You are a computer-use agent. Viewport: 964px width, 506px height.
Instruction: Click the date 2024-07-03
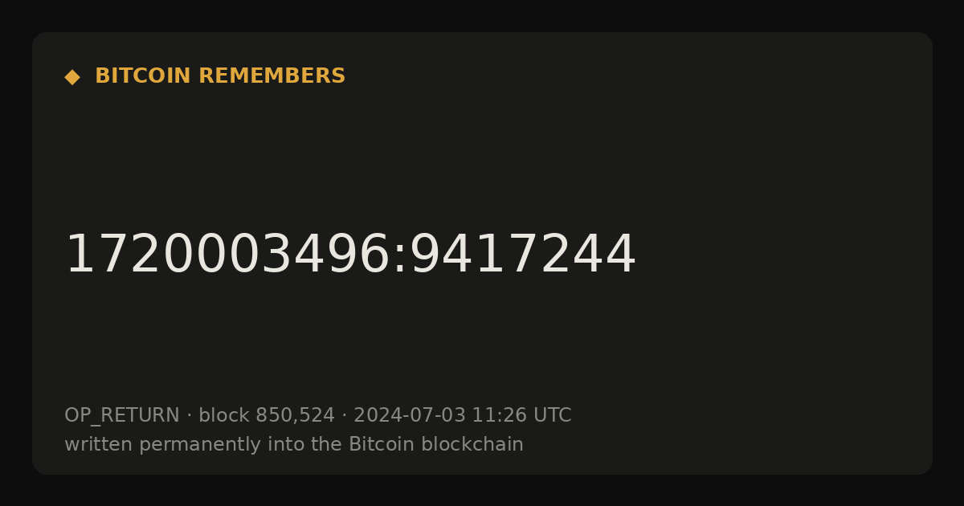point(410,416)
